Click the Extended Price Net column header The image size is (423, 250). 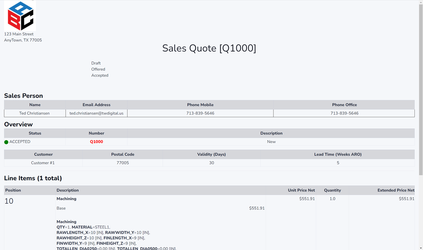[395, 190]
